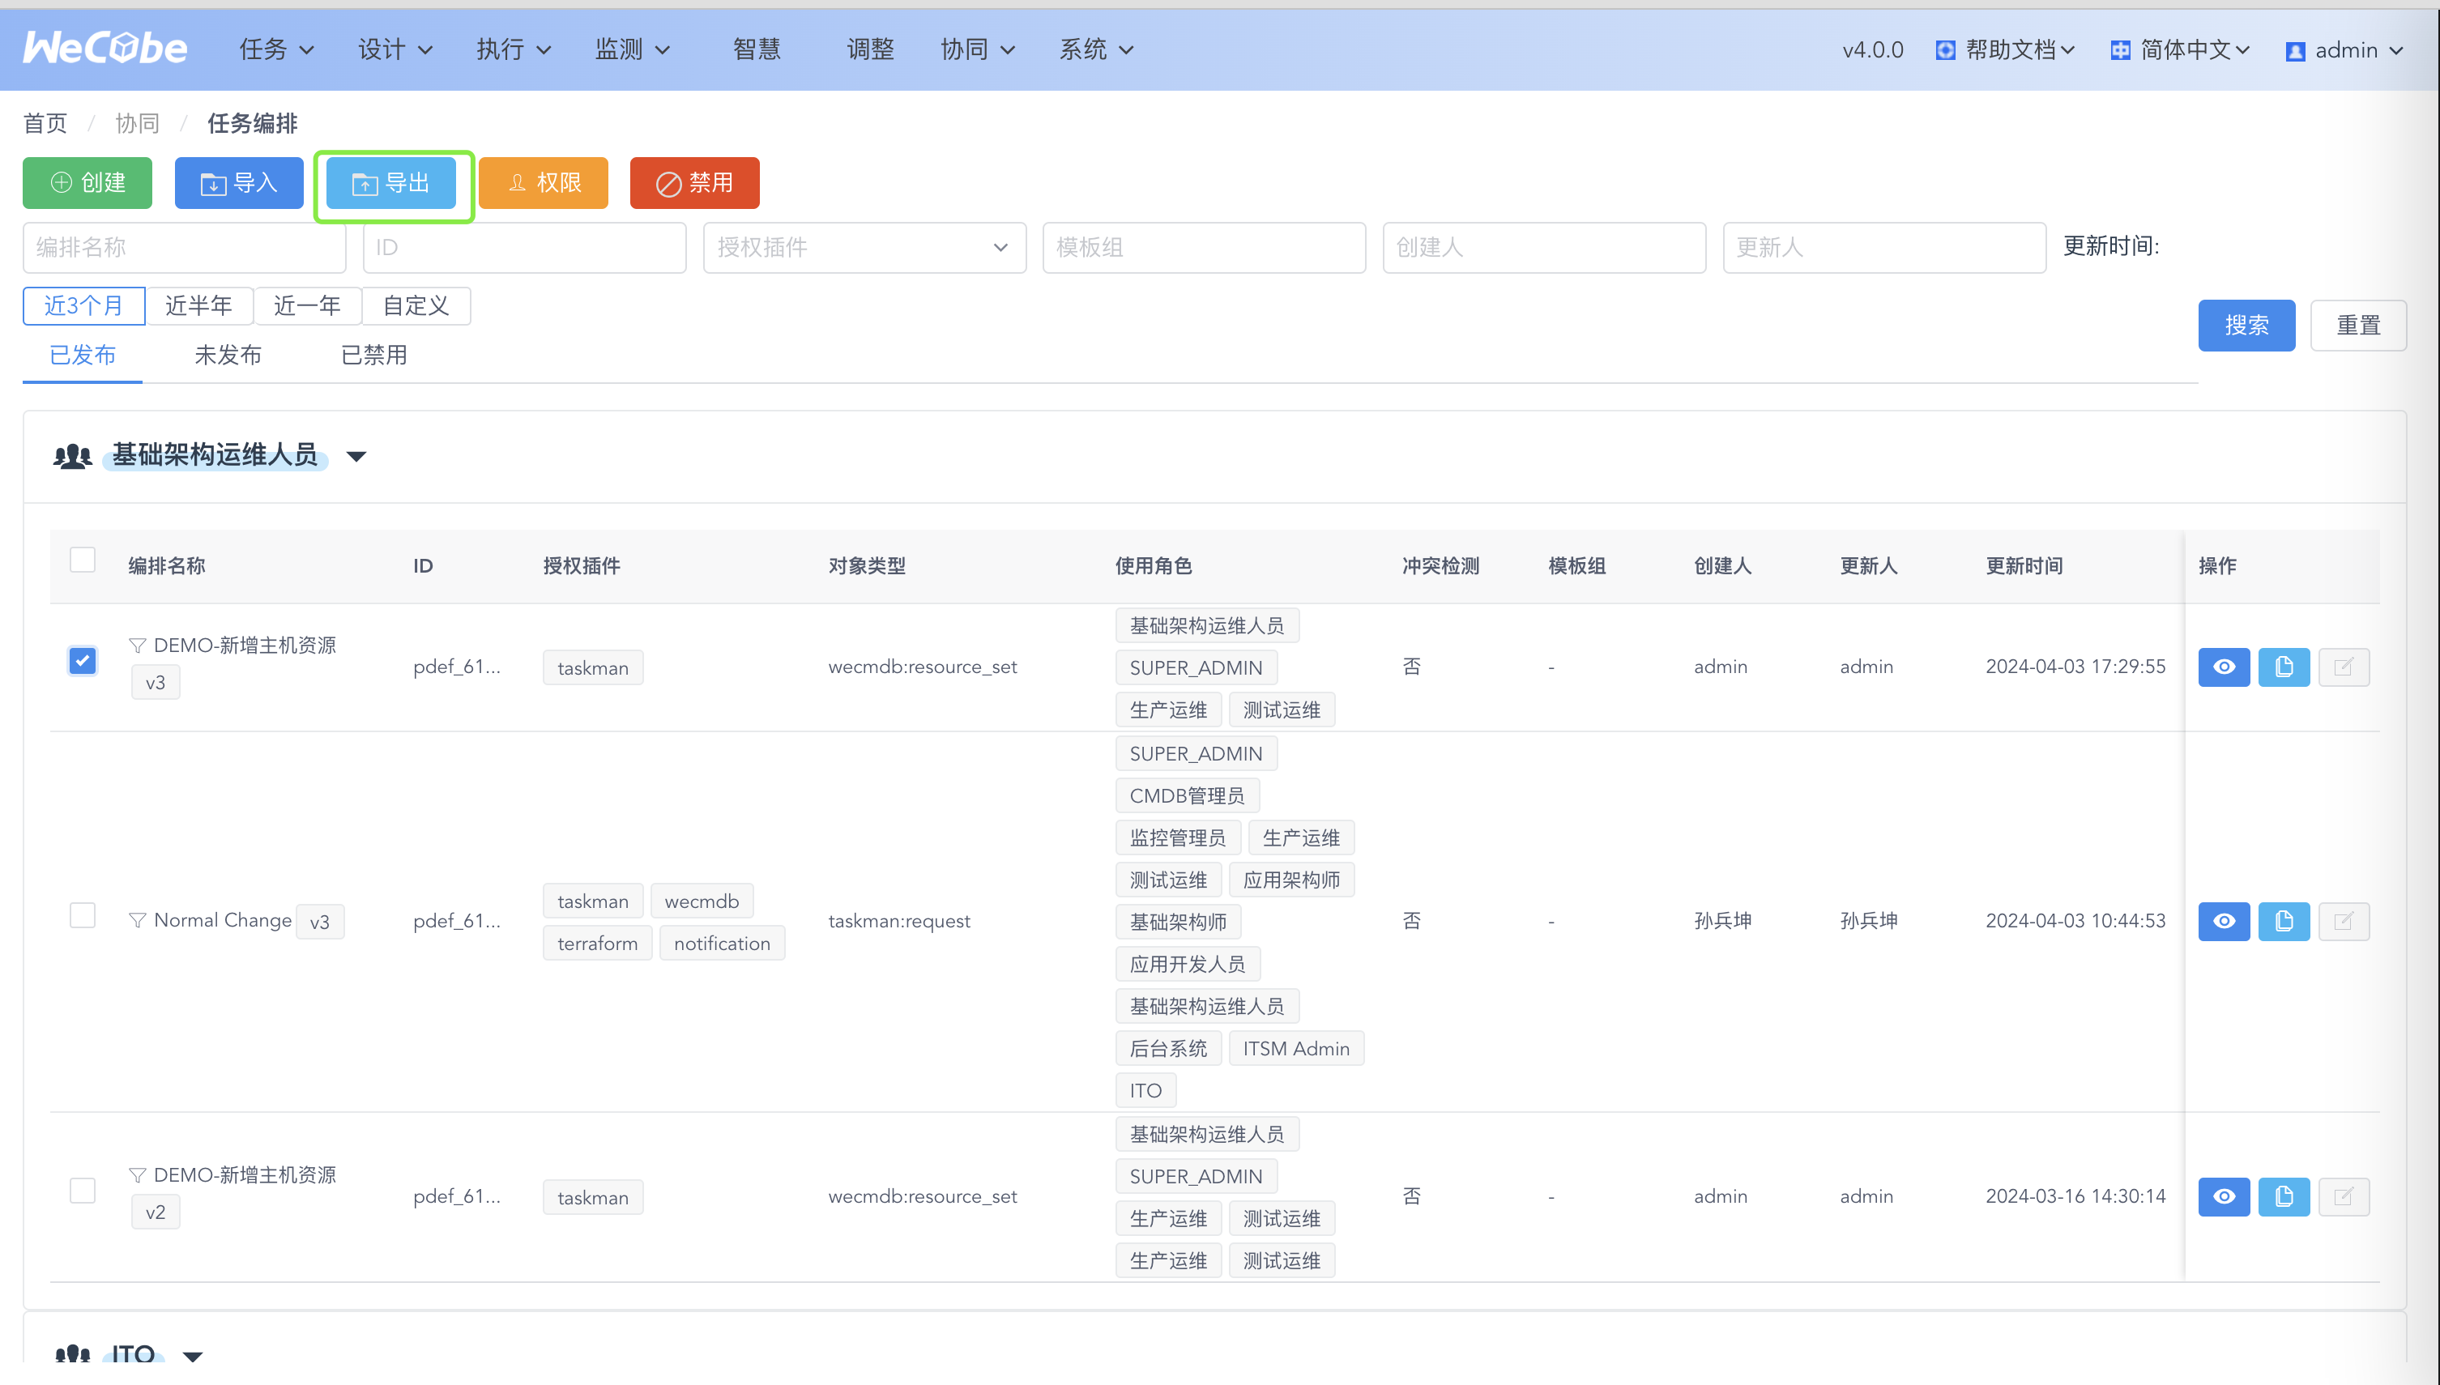Screen dimensions: 2440x1385
Task: Click the terraform plugin tag
Action: point(597,944)
